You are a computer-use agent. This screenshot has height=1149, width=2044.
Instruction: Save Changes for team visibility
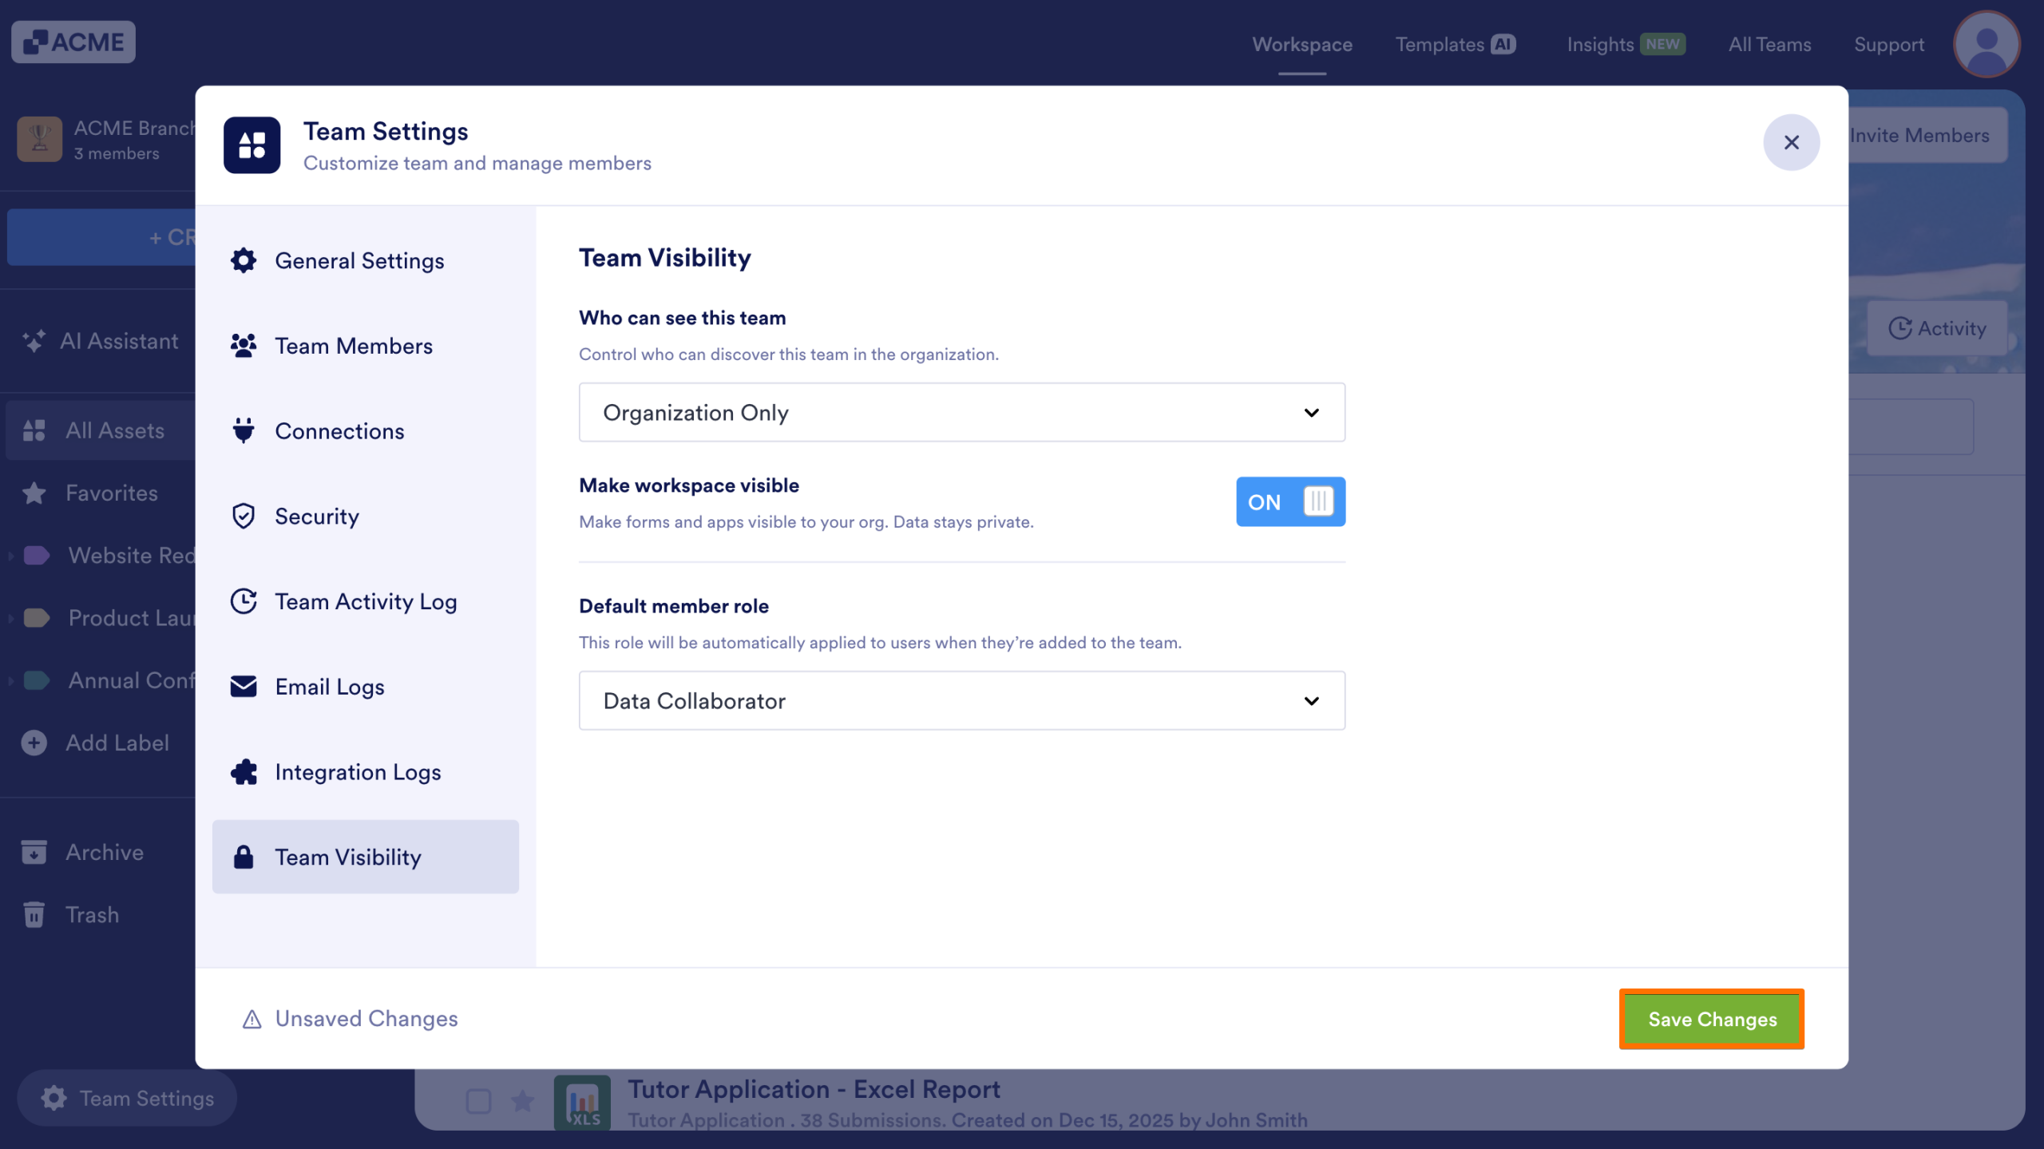(1712, 1020)
